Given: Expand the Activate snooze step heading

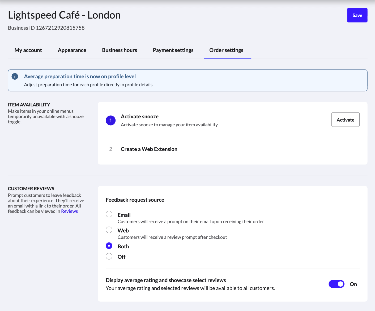Looking at the screenshot, I should pyautogui.click(x=139, y=116).
